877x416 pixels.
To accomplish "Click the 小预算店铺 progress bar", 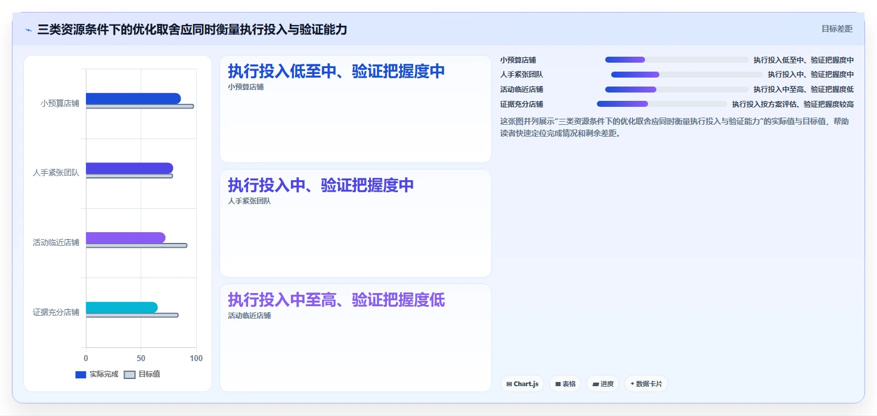I will pyautogui.click(x=677, y=60).
